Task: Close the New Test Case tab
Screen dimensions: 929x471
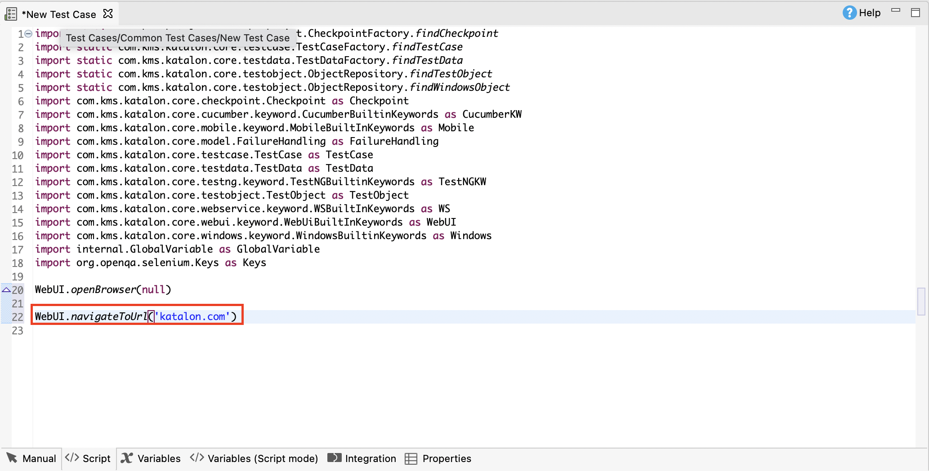Action: [x=108, y=13]
